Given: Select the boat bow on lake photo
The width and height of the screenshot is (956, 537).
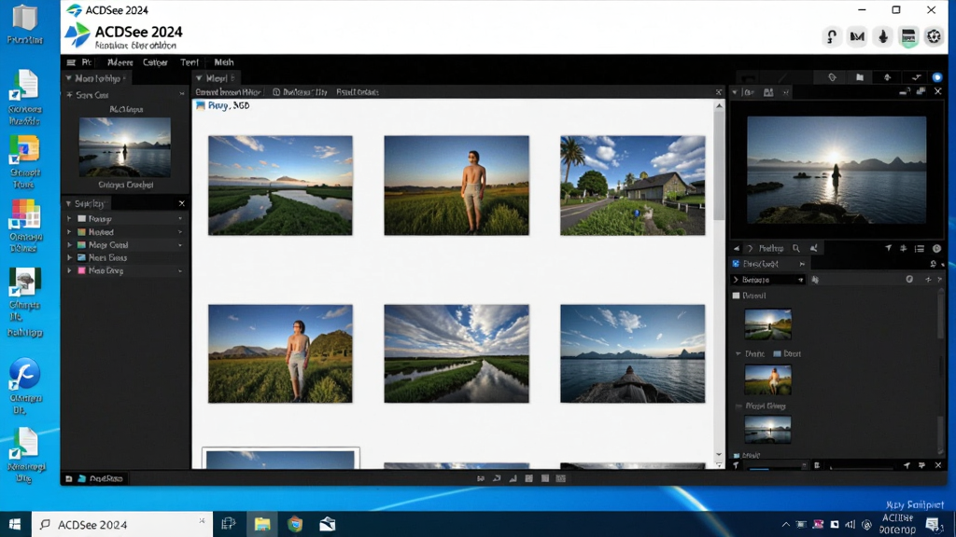Looking at the screenshot, I should click(632, 353).
